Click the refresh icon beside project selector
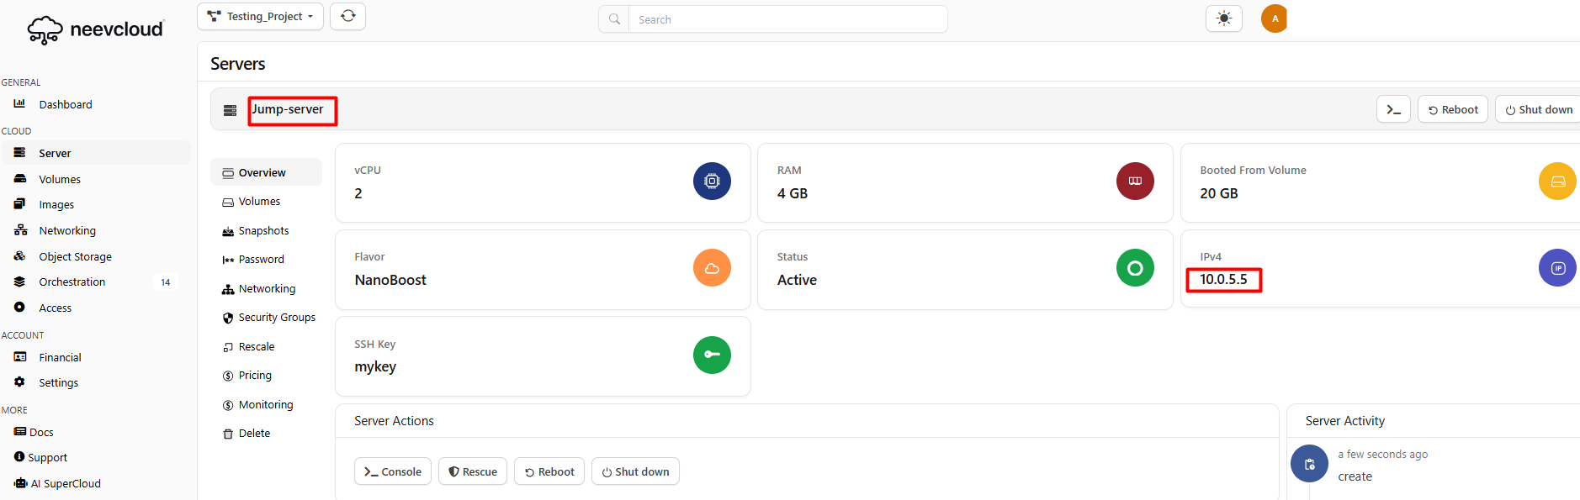Screen dimensions: 1580x500 [347, 17]
